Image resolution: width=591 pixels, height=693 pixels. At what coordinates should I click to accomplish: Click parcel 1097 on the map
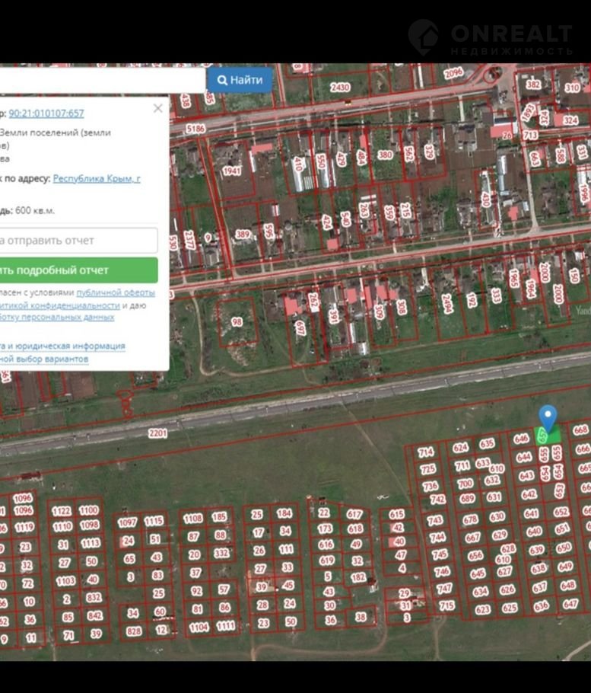pyautogui.click(x=127, y=522)
